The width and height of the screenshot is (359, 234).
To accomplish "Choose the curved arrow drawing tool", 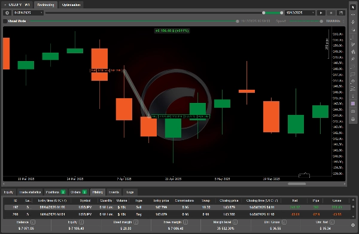I will 353,81.
